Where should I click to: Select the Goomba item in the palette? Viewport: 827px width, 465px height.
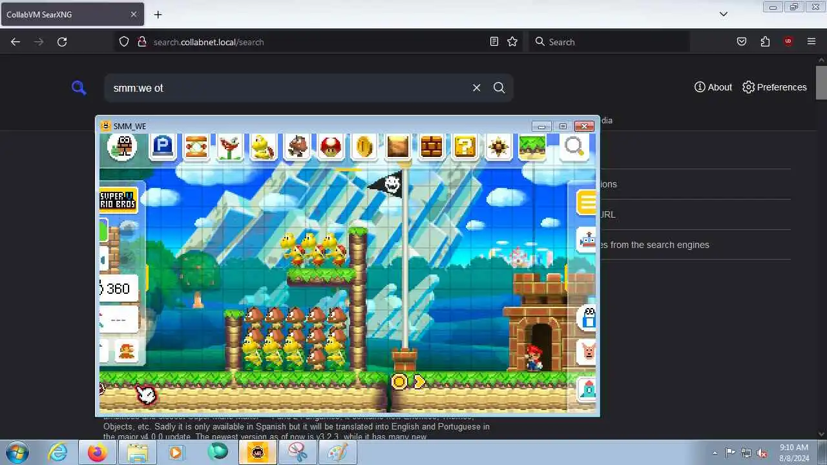tap(297, 147)
